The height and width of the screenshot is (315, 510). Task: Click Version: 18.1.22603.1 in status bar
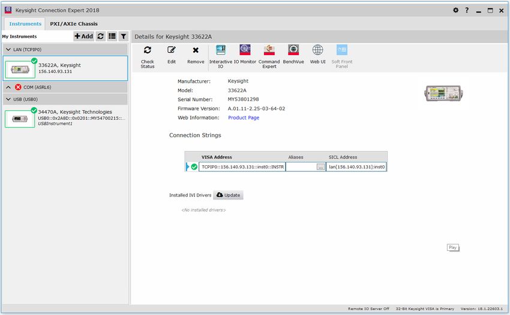[481, 309]
